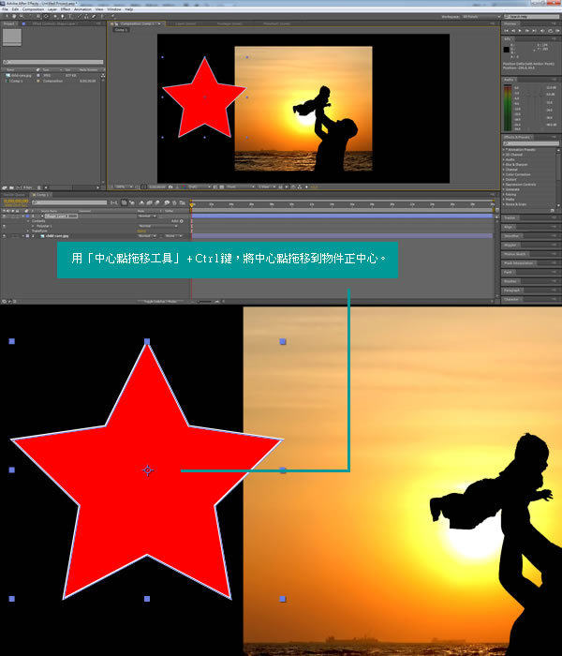Select the Pan Behind anchor point tool
The image size is (562, 656).
click(46, 16)
